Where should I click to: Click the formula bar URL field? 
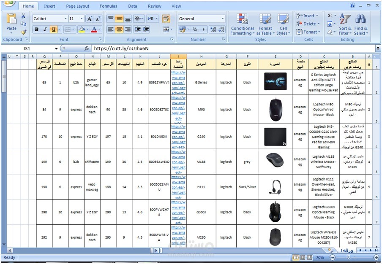click(x=233, y=48)
